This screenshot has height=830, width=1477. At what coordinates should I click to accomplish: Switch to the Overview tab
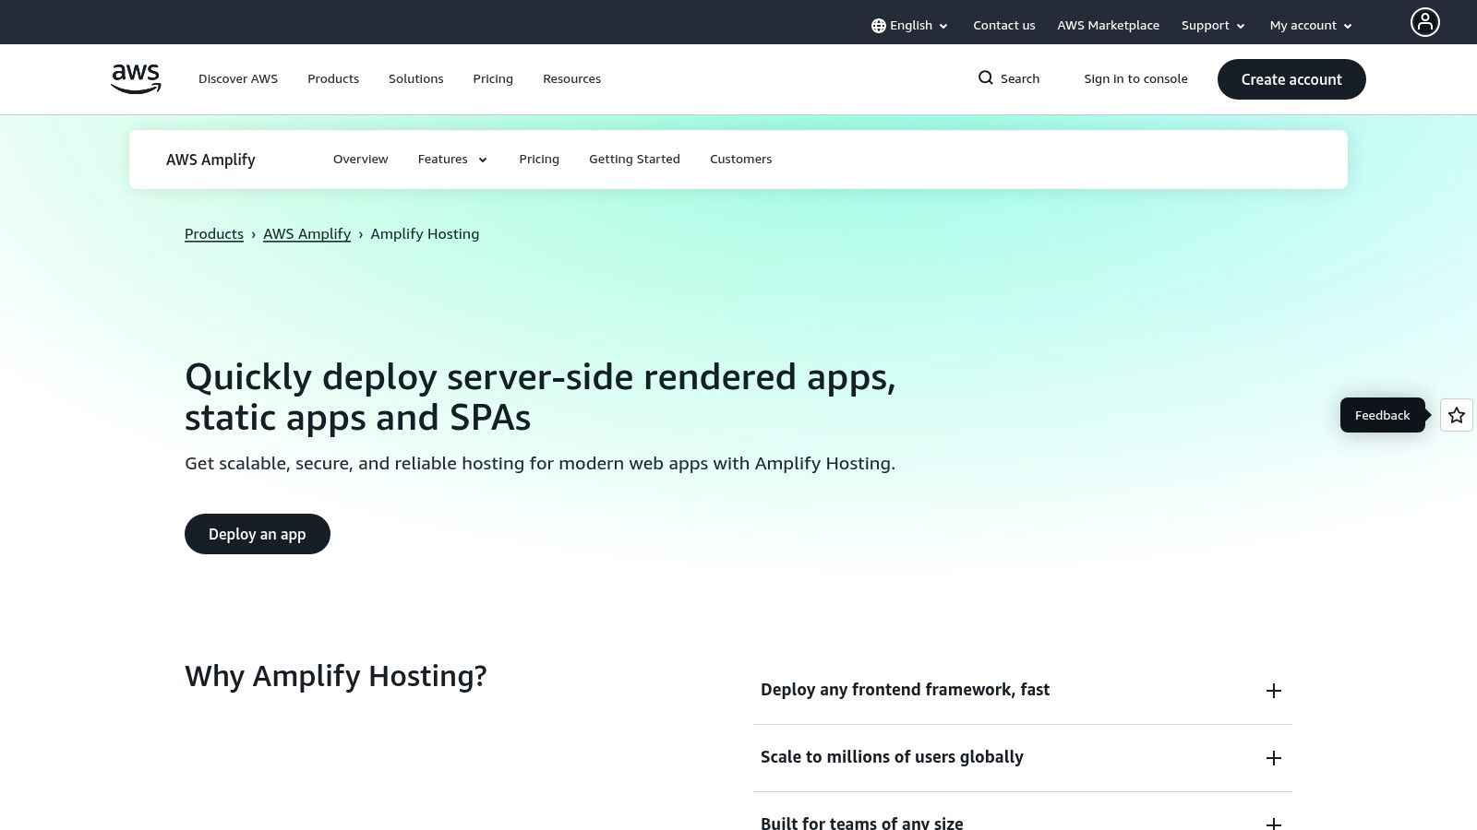tap(360, 159)
